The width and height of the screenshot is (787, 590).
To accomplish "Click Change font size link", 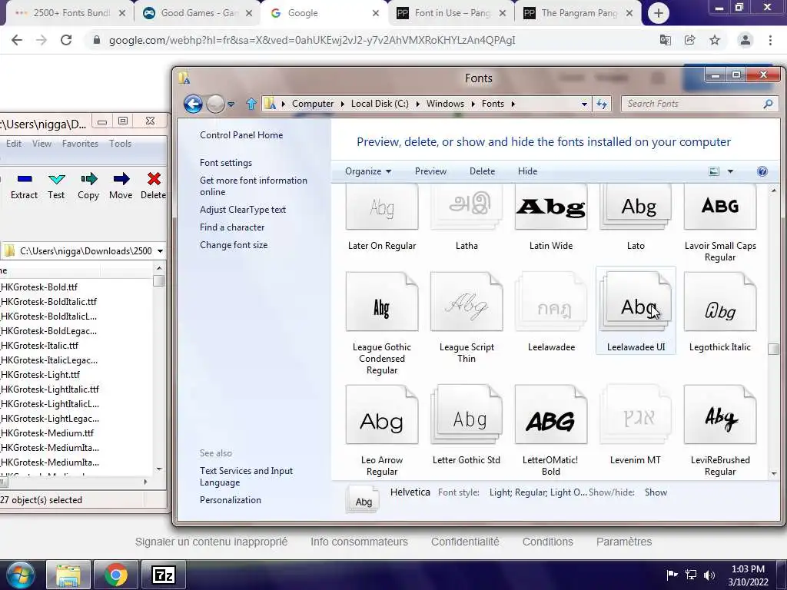I will (234, 245).
